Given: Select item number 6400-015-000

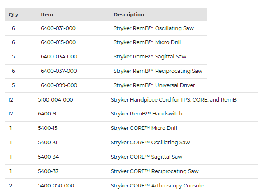Looking at the screenshot, I should coord(58,42).
